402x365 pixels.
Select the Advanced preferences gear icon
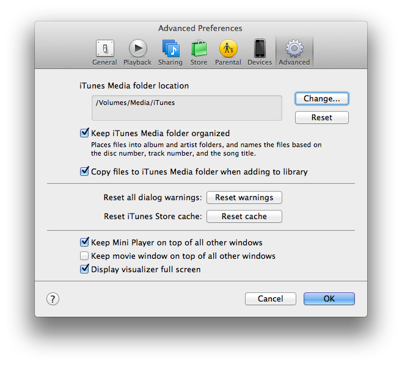pyautogui.click(x=294, y=48)
